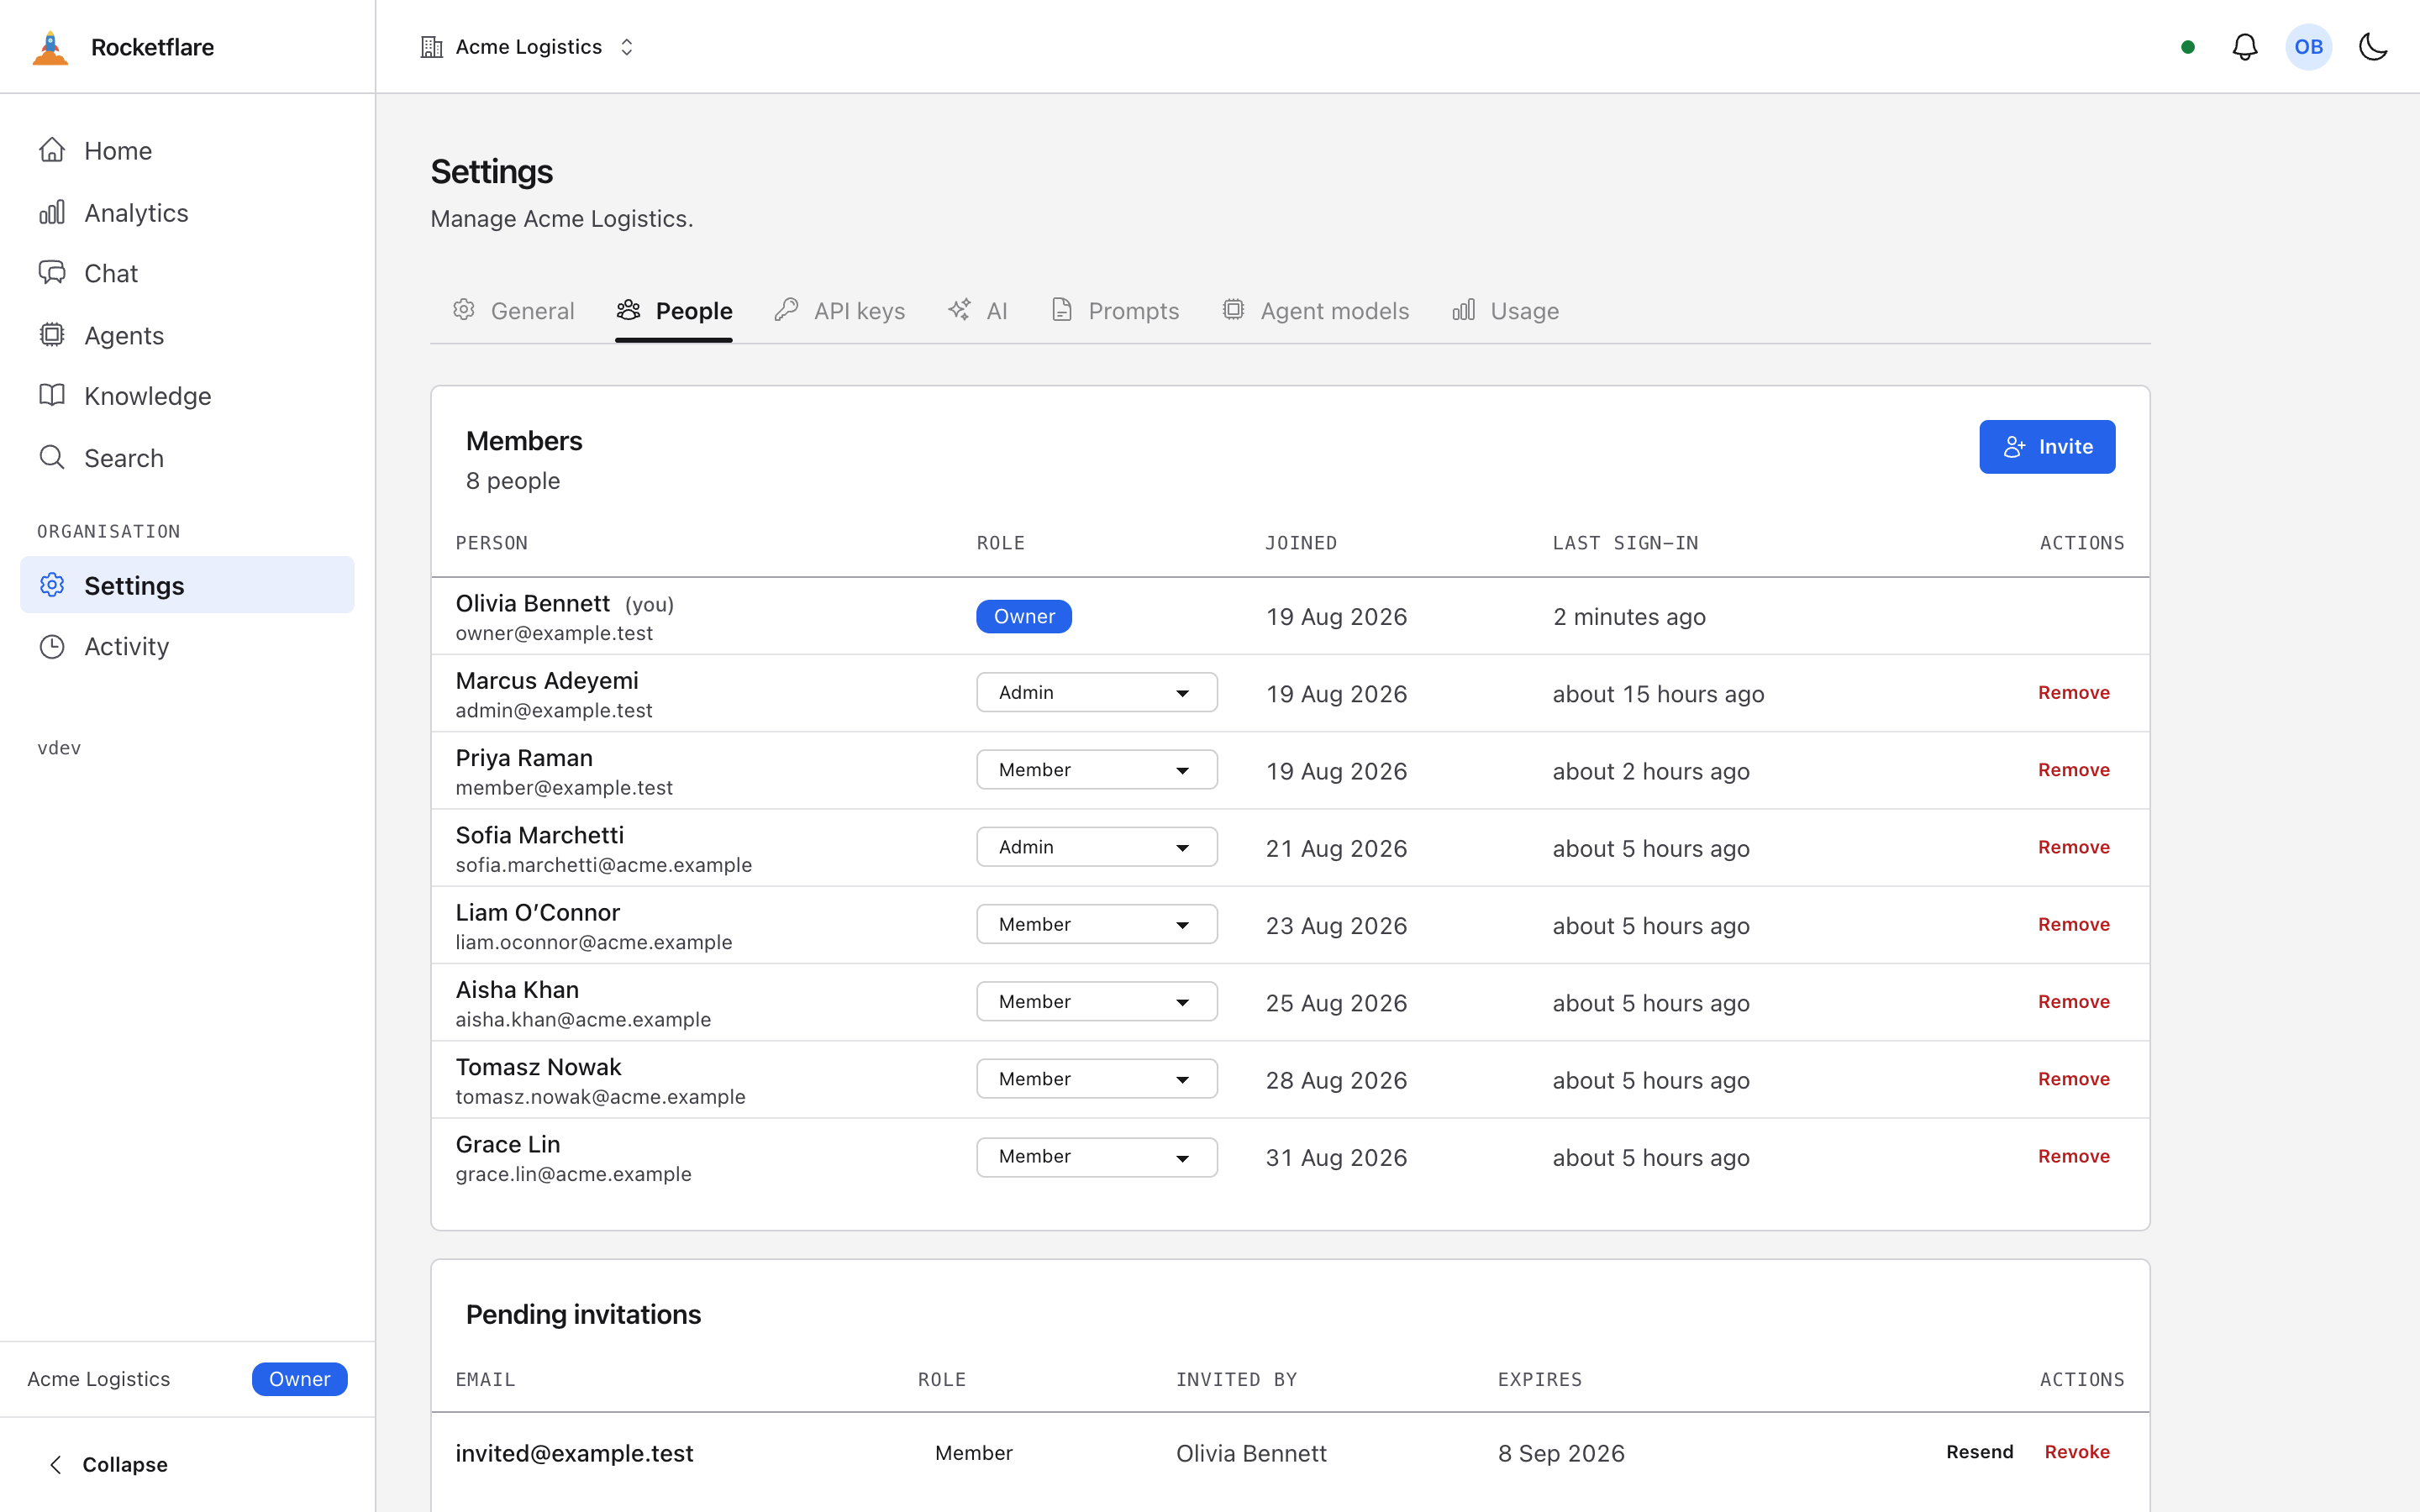
Task: Click the Rocketflare rocket logo
Action: pyautogui.click(x=50, y=47)
